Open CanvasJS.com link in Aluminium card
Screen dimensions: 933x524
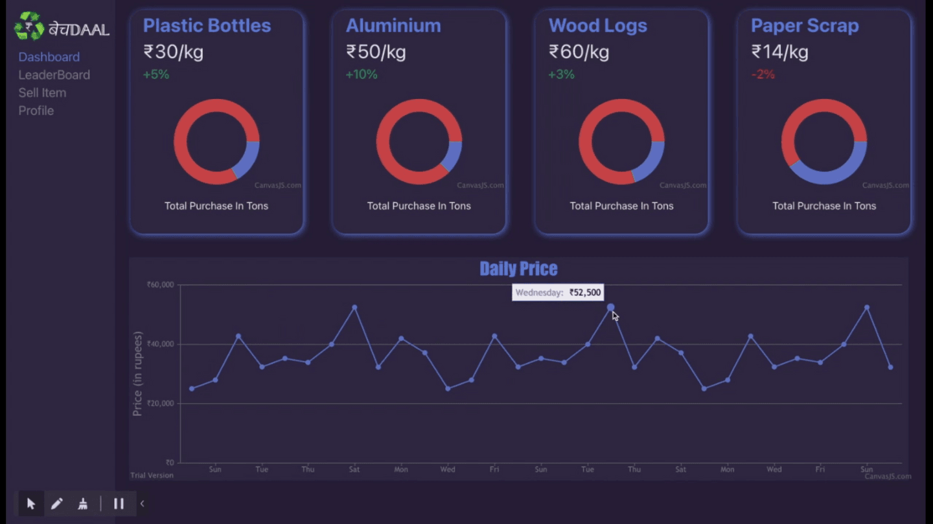pyautogui.click(x=480, y=185)
